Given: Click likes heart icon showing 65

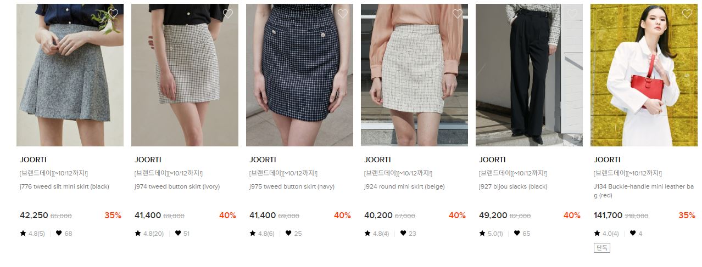Looking at the screenshot, I should (517, 233).
